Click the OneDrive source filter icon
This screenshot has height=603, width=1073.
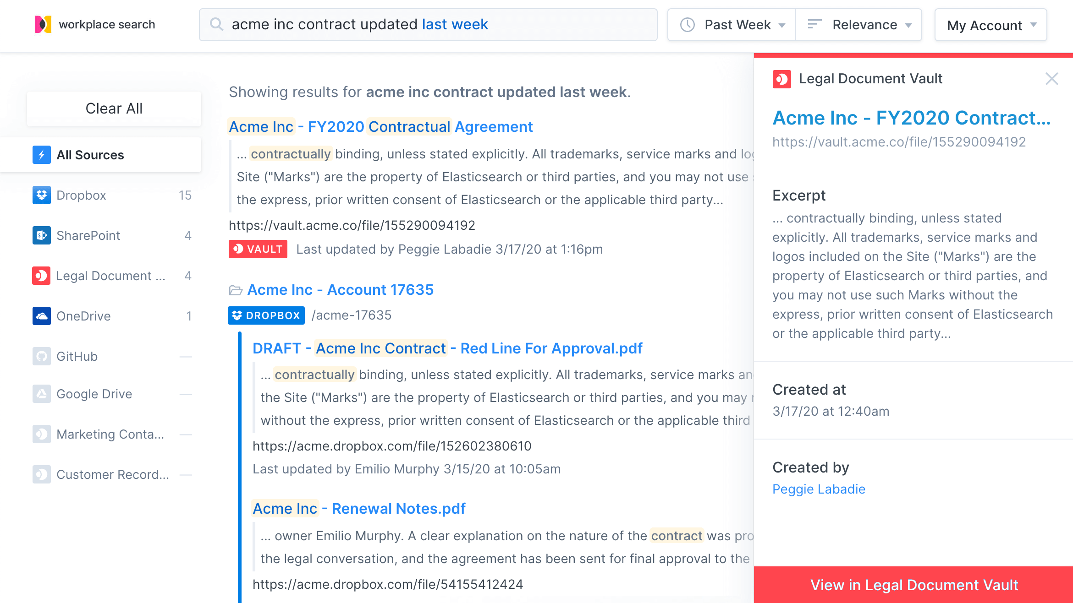click(42, 315)
